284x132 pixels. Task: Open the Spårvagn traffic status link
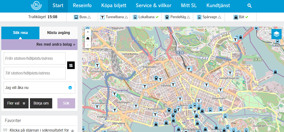click(x=209, y=17)
